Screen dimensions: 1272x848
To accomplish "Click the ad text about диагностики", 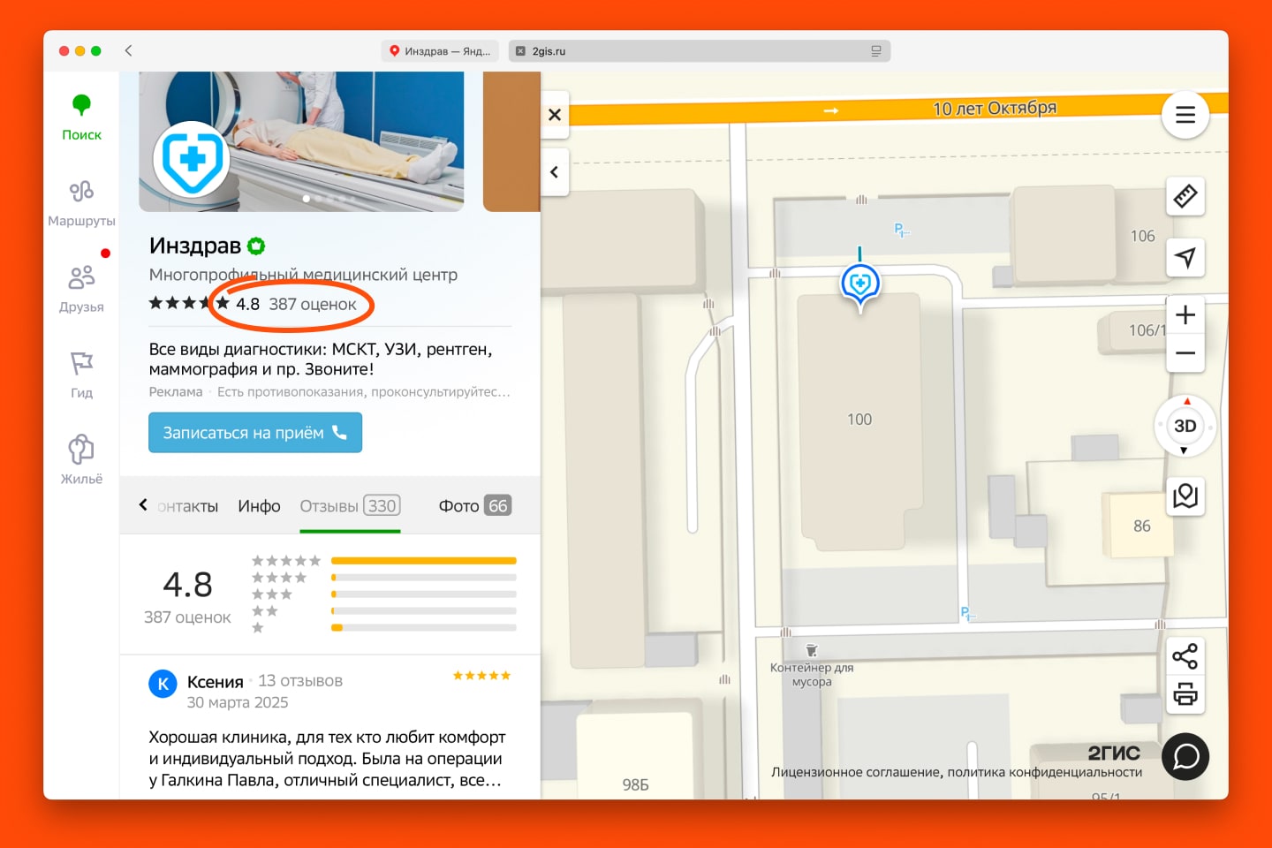I will 321,359.
